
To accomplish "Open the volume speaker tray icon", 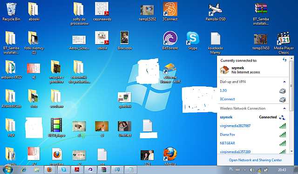I will (251, 170).
